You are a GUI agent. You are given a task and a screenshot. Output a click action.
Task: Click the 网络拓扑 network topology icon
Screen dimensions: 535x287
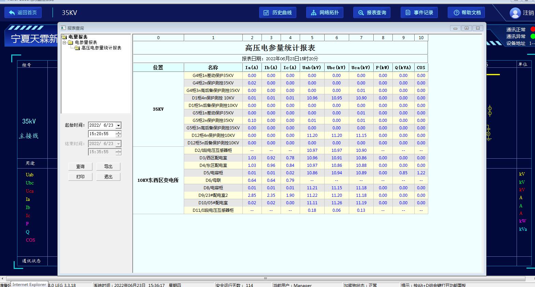click(314, 13)
